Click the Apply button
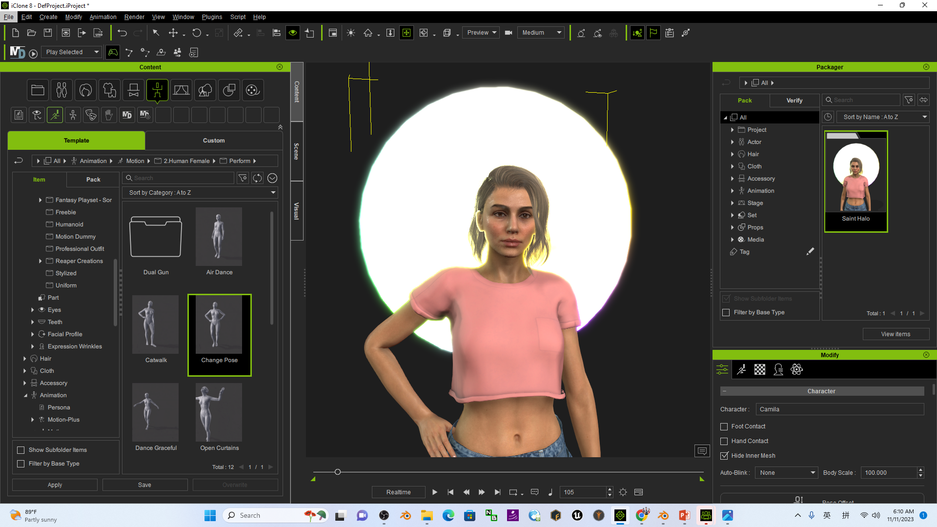This screenshot has height=527, width=937. (x=55, y=485)
